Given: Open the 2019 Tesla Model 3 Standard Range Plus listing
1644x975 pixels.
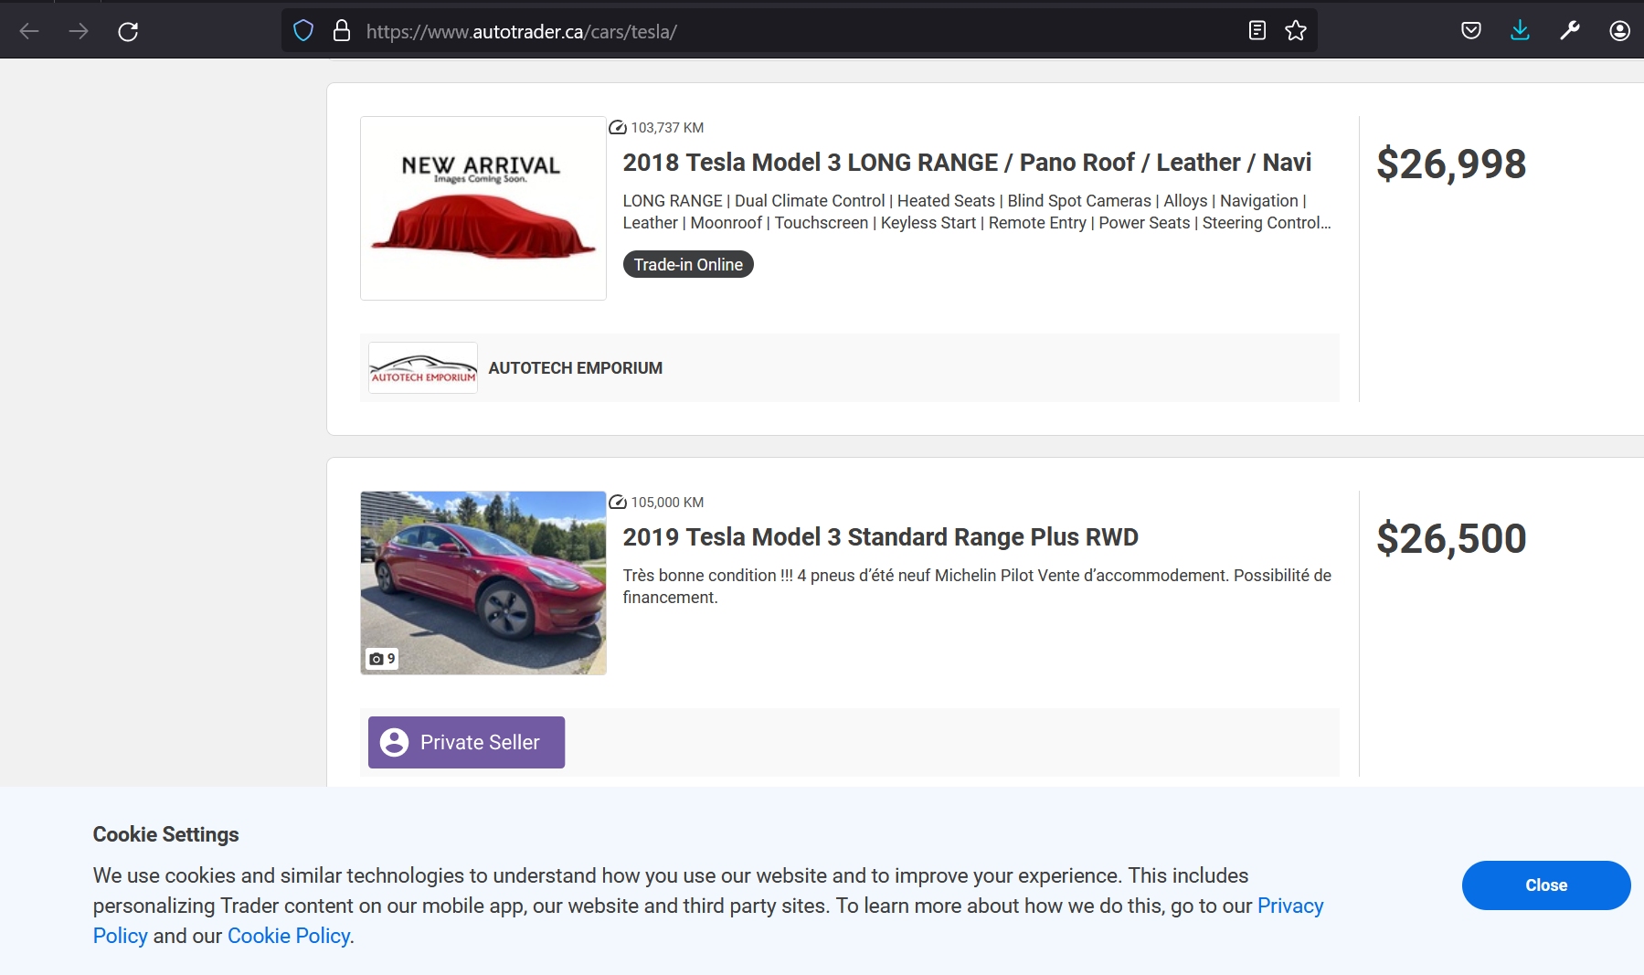Looking at the screenshot, I should click(880, 537).
